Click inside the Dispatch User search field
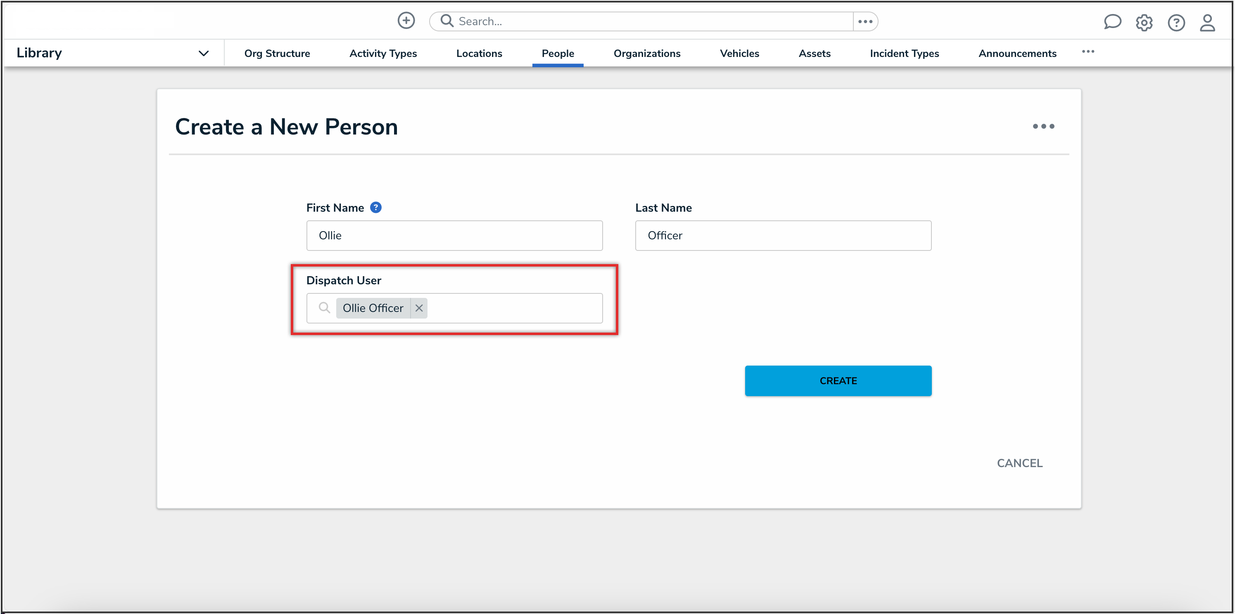 click(513, 308)
